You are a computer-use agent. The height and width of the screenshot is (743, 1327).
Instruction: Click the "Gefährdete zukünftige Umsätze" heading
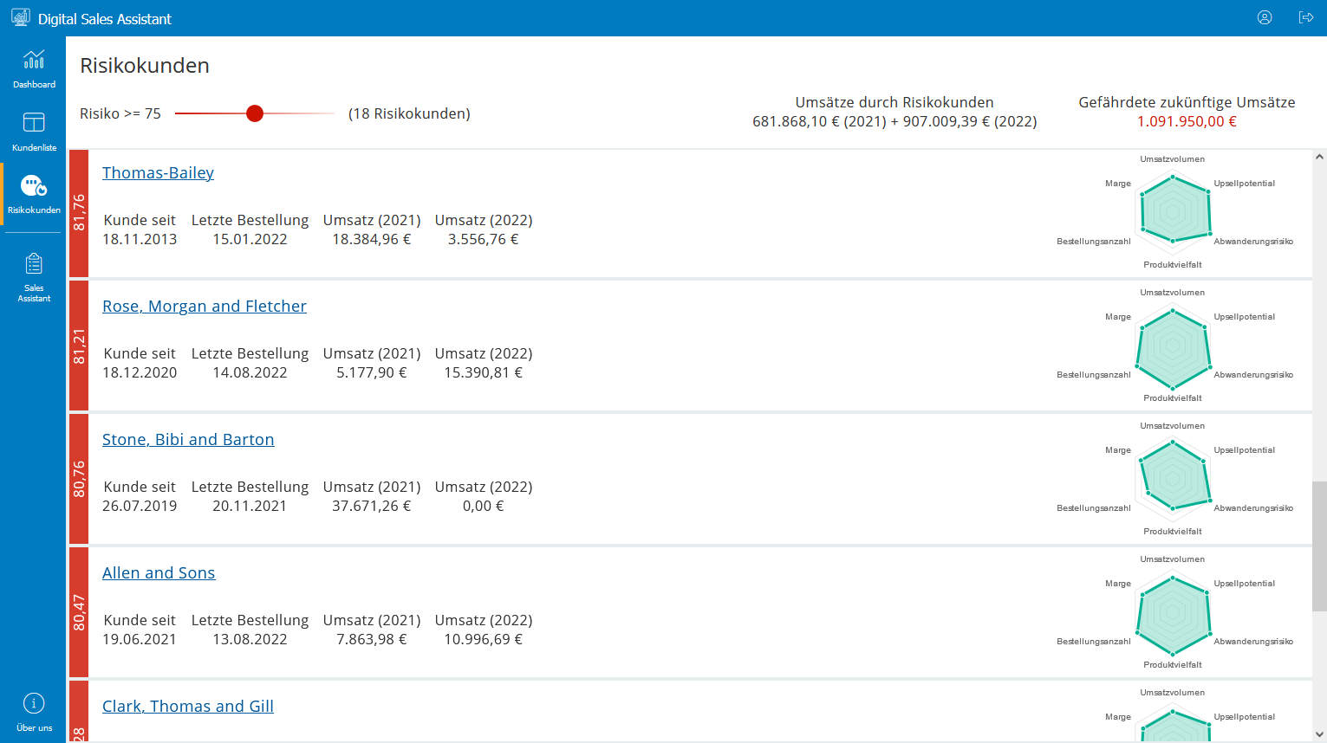click(1187, 102)
